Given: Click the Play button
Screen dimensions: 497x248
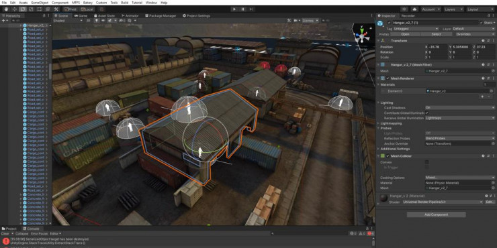Looking at the screenshot, I should [234, 9].
